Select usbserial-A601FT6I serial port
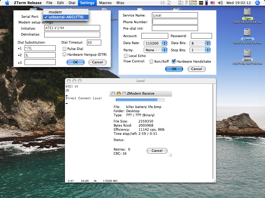 coord(66,17)
